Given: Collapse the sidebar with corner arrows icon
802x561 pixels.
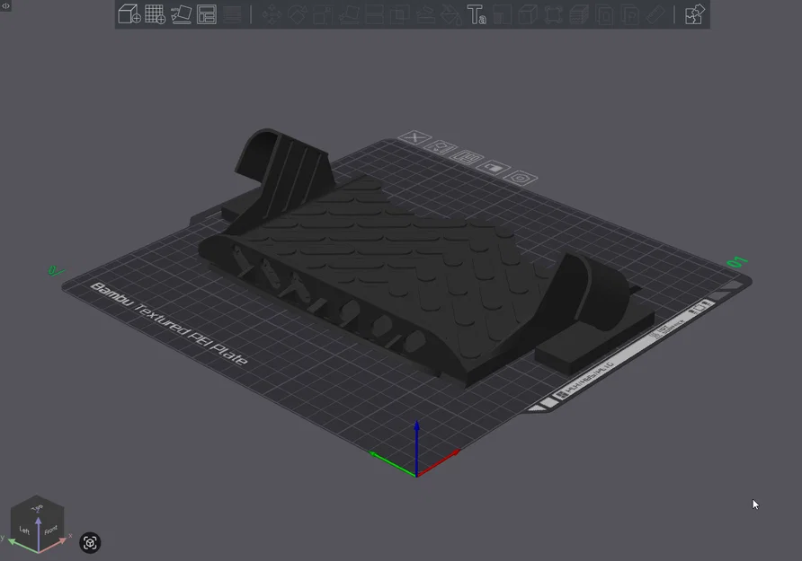Looking at the screenshot, I should [5, 5].
